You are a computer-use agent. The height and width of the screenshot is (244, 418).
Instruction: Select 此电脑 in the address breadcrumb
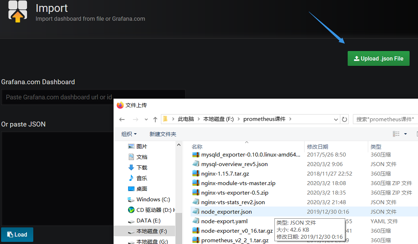pos(186,119)
